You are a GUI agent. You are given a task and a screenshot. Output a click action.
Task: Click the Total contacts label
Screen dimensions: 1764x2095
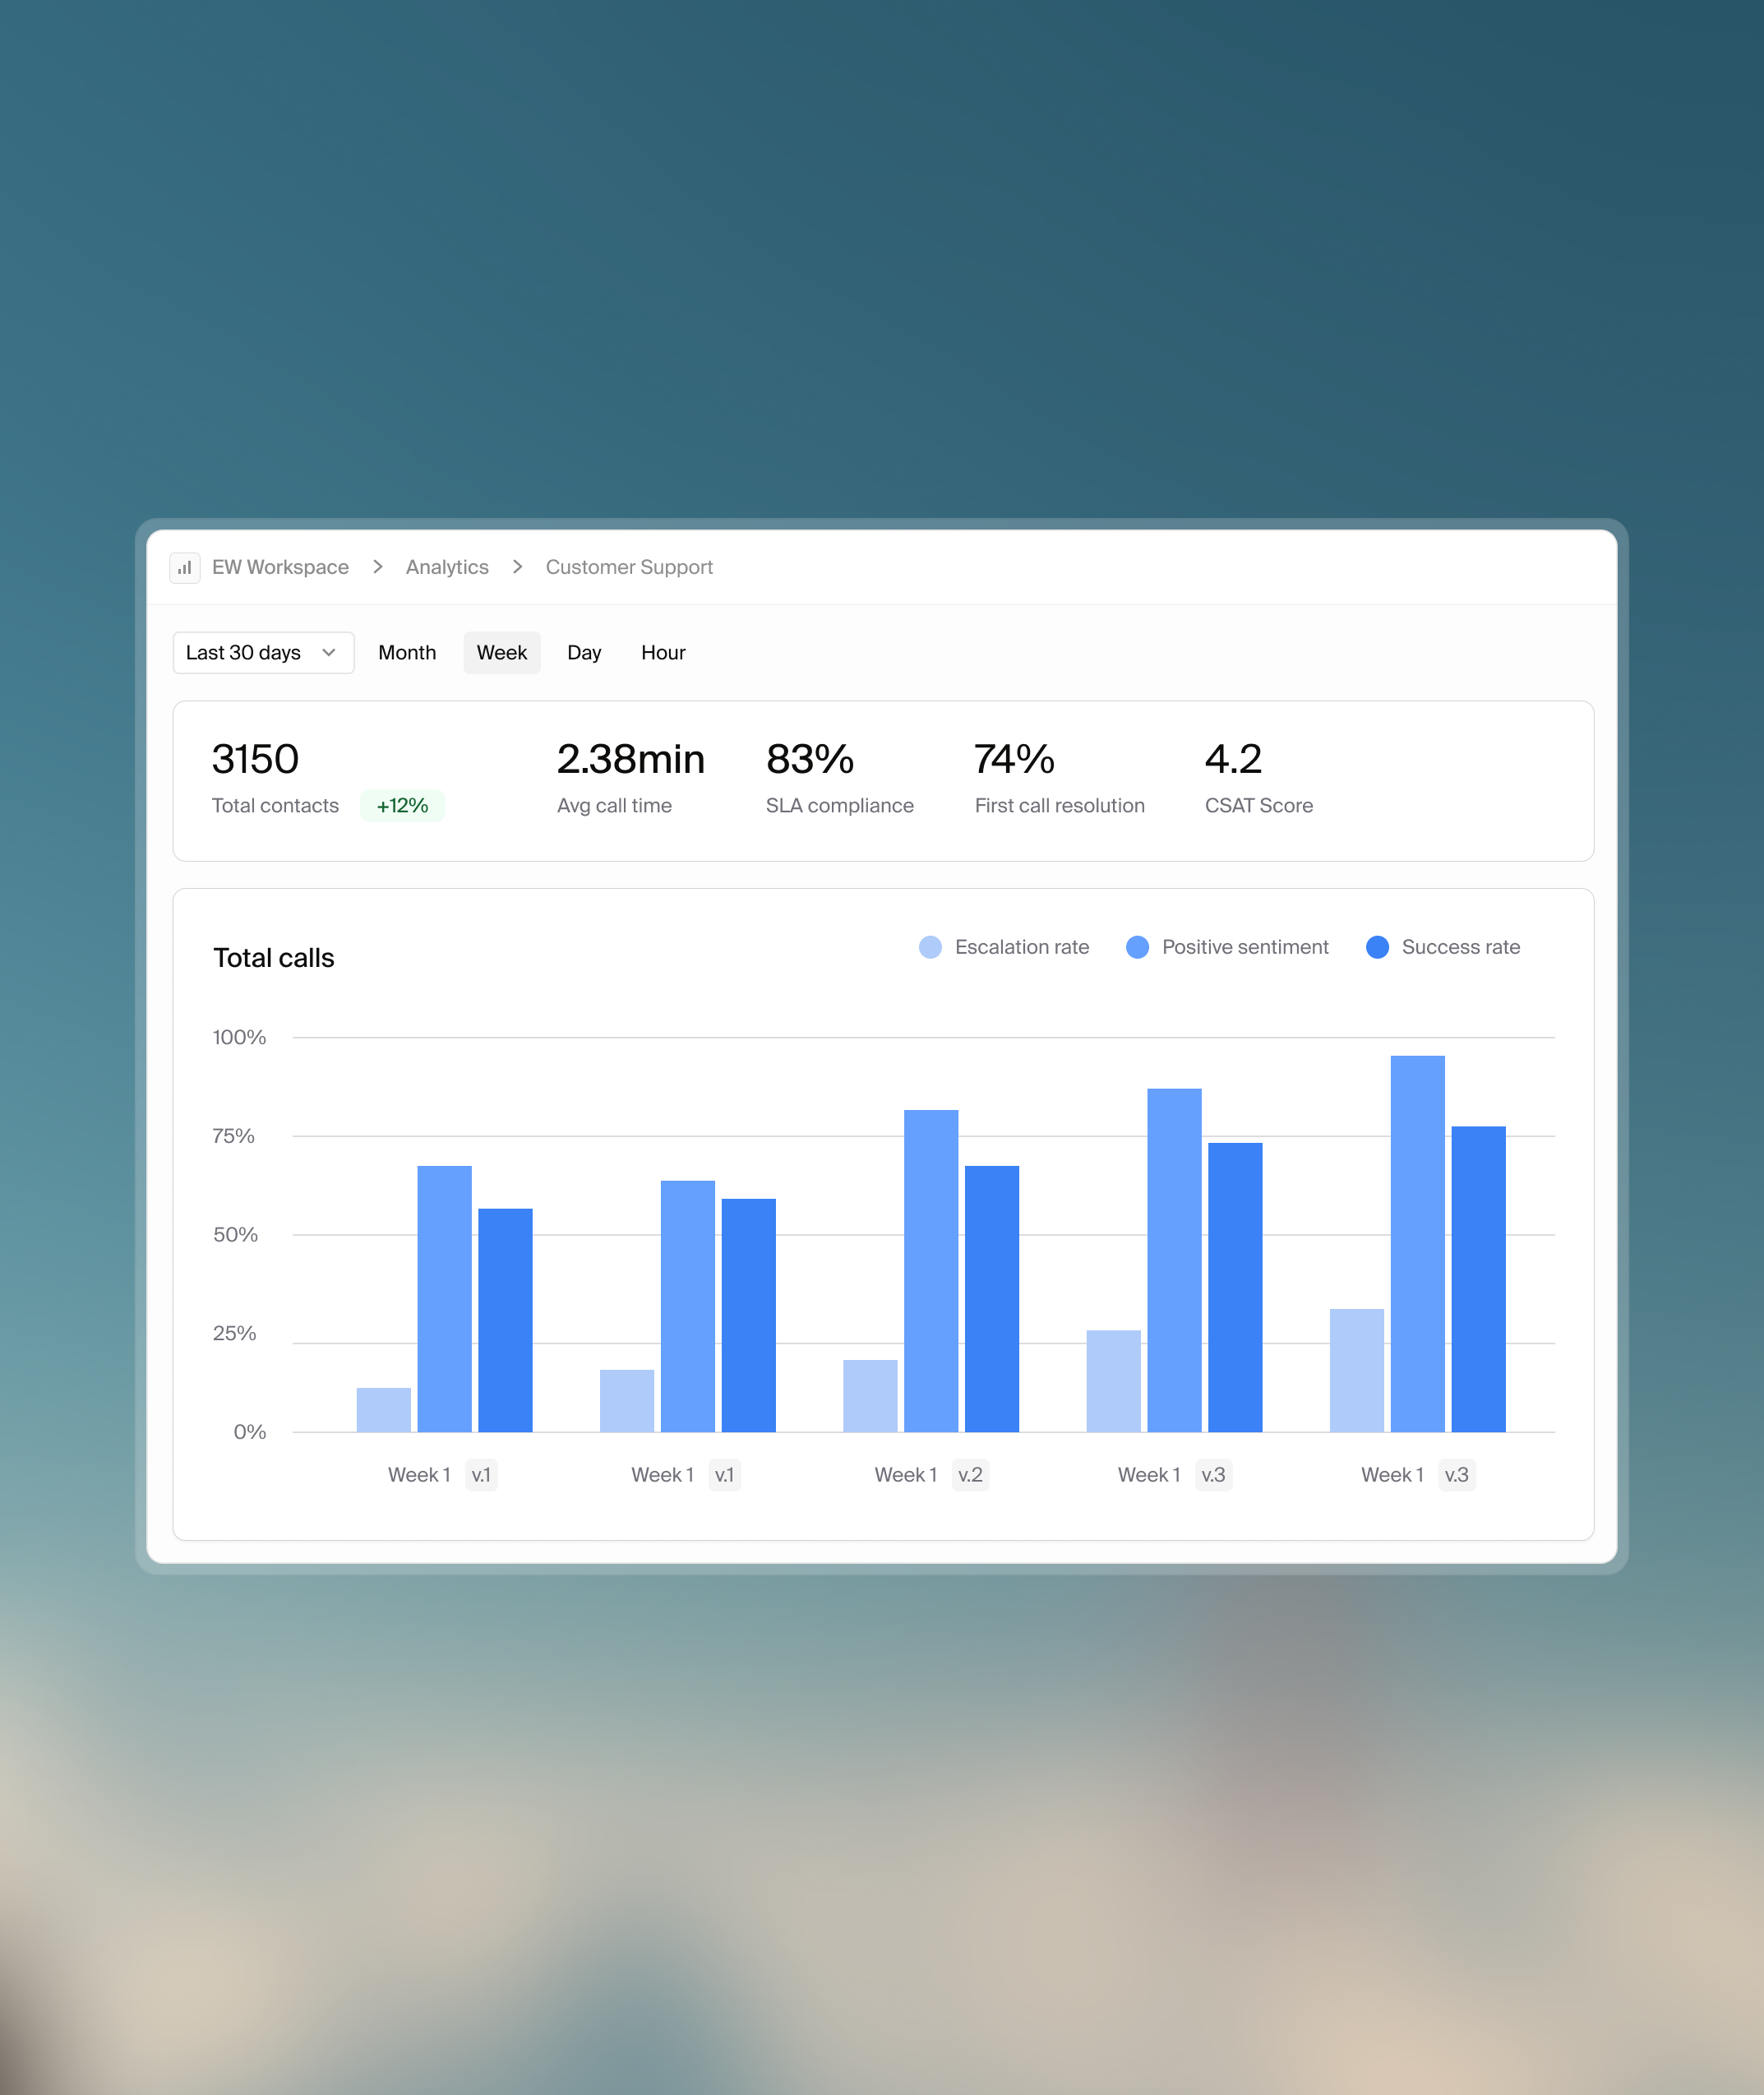pyautogui.click(x=275, y=806)
